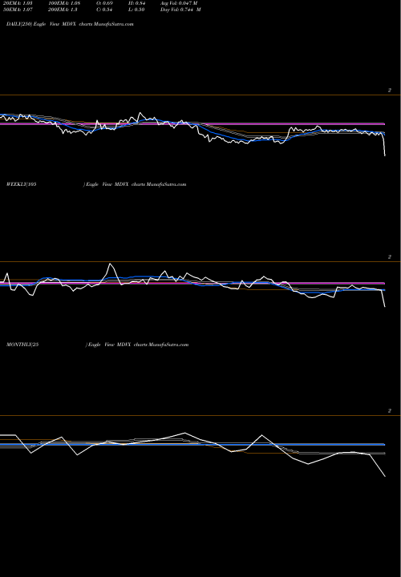
Task: Click the Day Vol readout
Action: (180, 10)
